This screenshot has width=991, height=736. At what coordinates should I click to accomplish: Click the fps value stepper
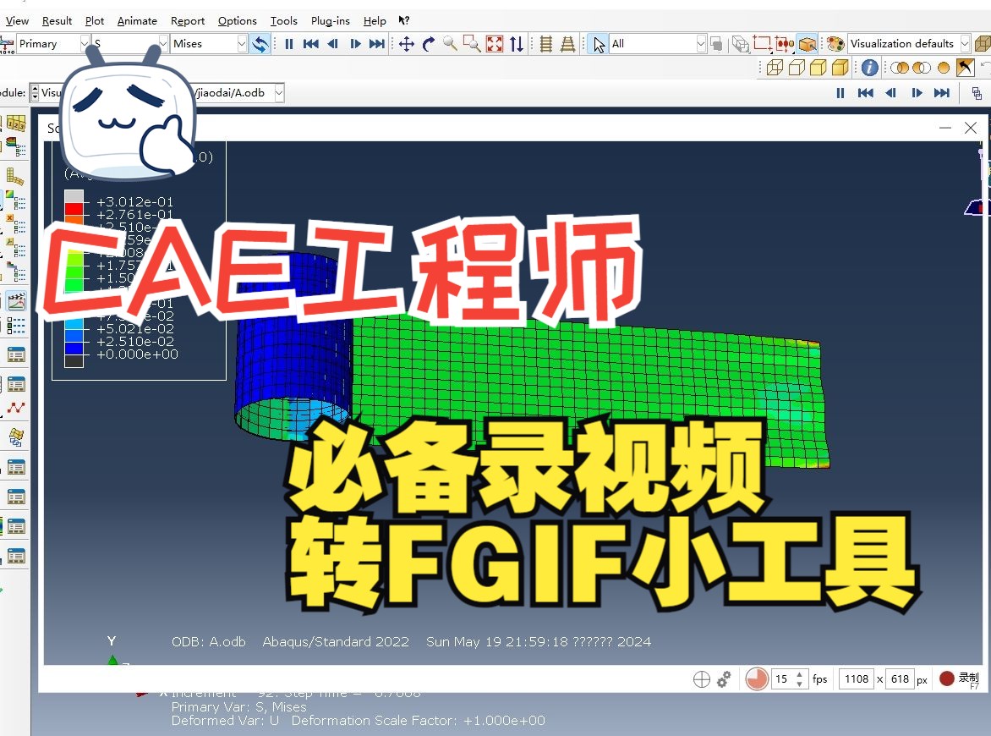[x=800, y=679]
